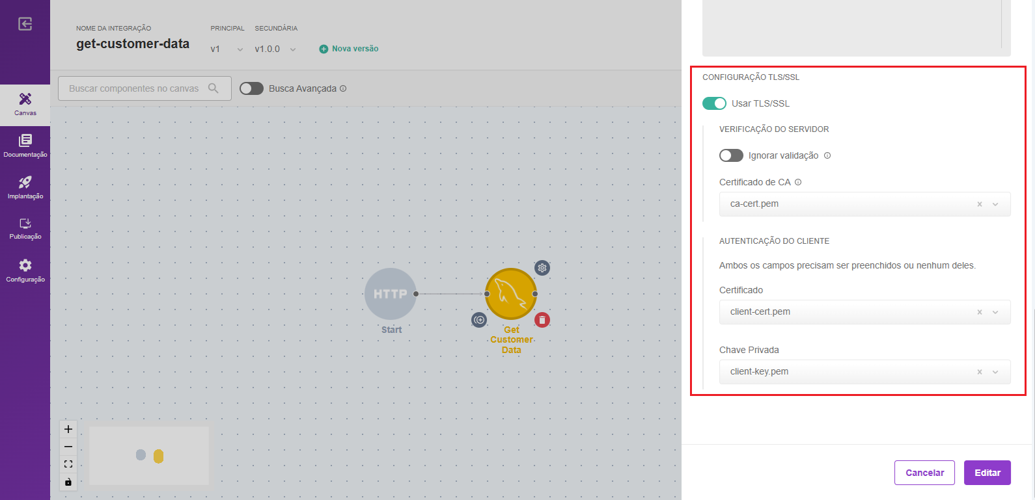
Task: Zoom out the canvas with minus button
Action: pyautogui.click(x=68, y=447)
